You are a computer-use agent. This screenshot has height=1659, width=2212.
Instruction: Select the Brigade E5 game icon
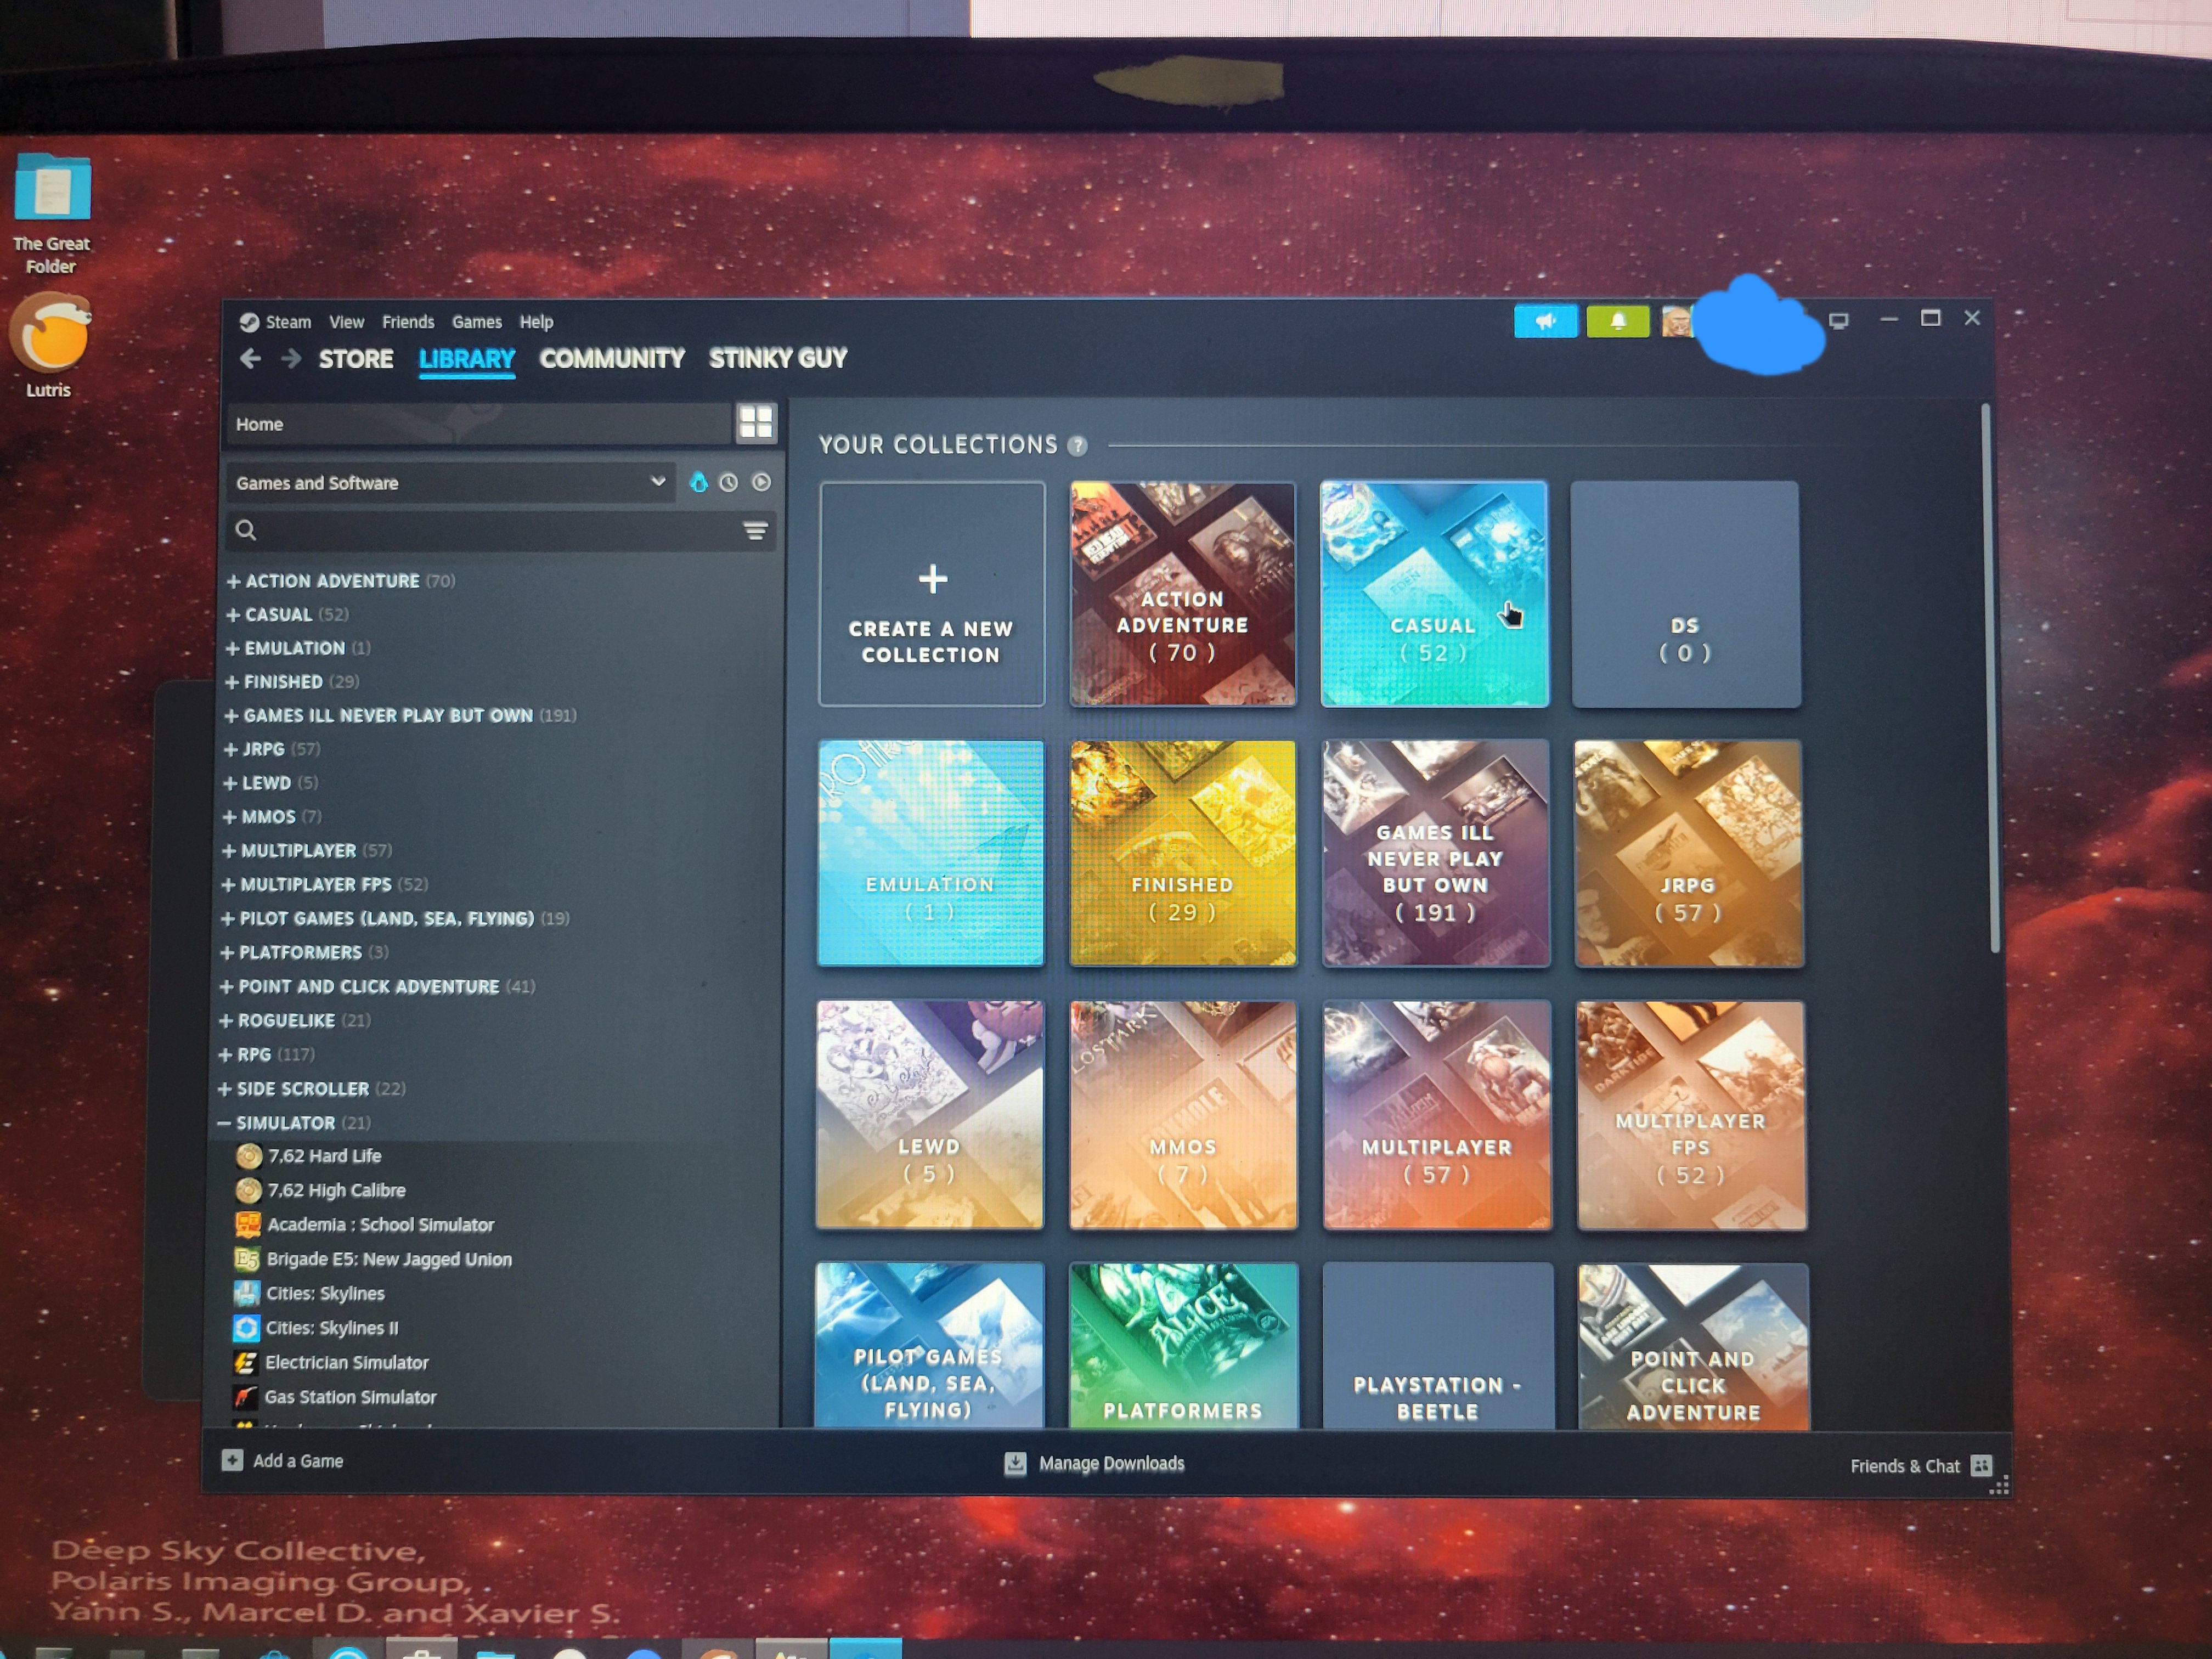247,1259
